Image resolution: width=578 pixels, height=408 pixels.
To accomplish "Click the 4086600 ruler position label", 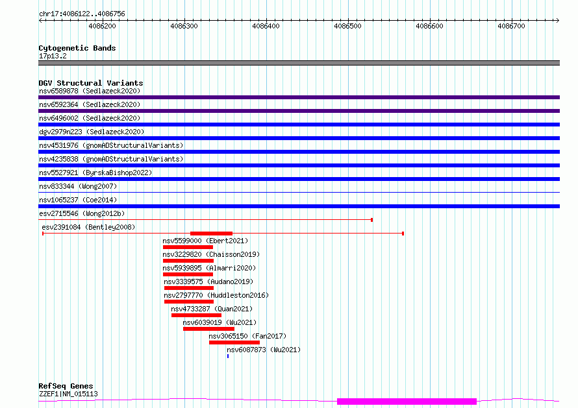I will (429, 26).
